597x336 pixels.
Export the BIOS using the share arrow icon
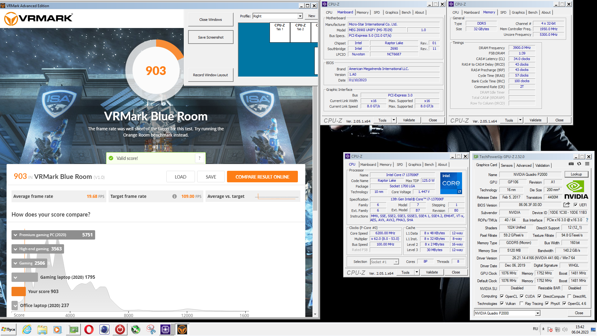coord(567,205)
